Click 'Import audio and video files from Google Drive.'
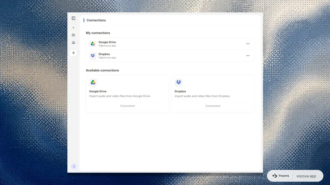Screen dimensions: 330x185 pos(120,96)
